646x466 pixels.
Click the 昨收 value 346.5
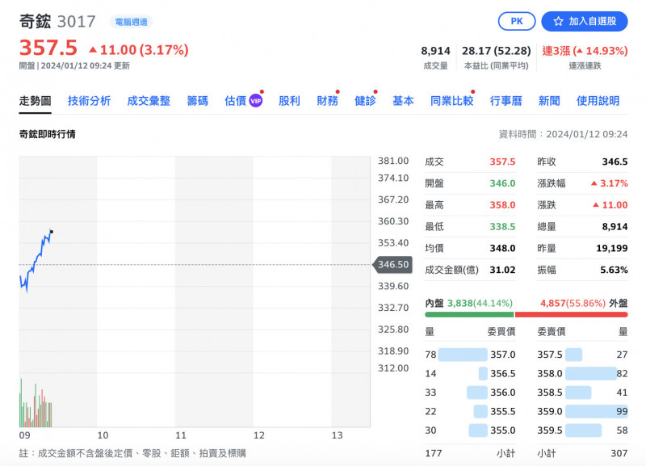point(615,162)
